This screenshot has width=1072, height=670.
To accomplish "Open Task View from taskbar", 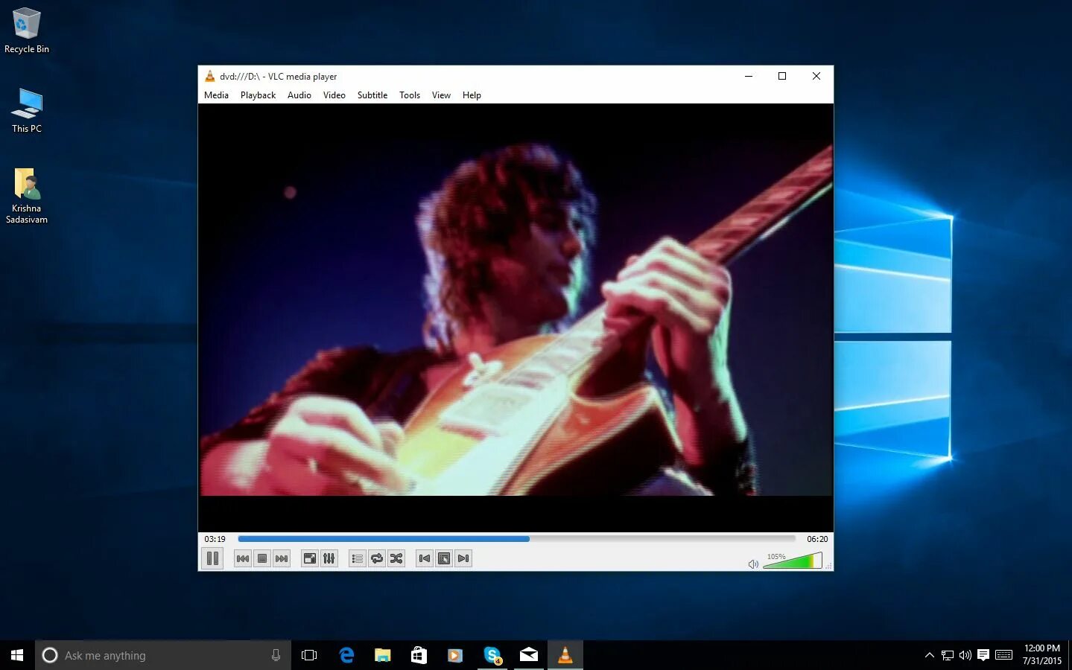I will click(x=309, y=655).
